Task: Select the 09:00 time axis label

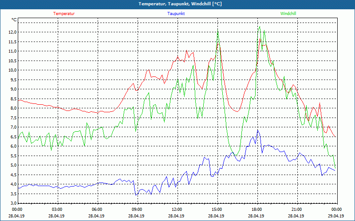Action: point(137,210)
